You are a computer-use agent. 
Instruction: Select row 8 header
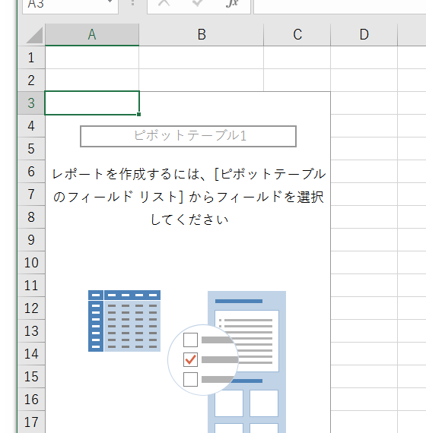pyautogui.click(x=31, y=217)
